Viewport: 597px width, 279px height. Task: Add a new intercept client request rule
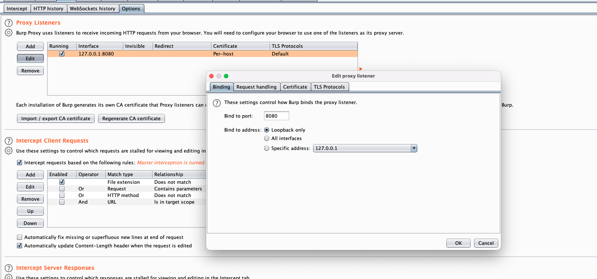tap(30, 175)
